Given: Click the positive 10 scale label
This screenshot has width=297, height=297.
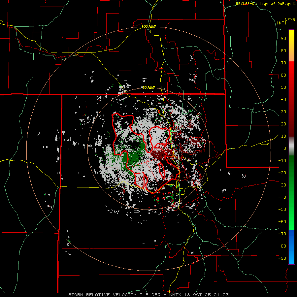Looking at the screenshot, I should tap(283, 136).
